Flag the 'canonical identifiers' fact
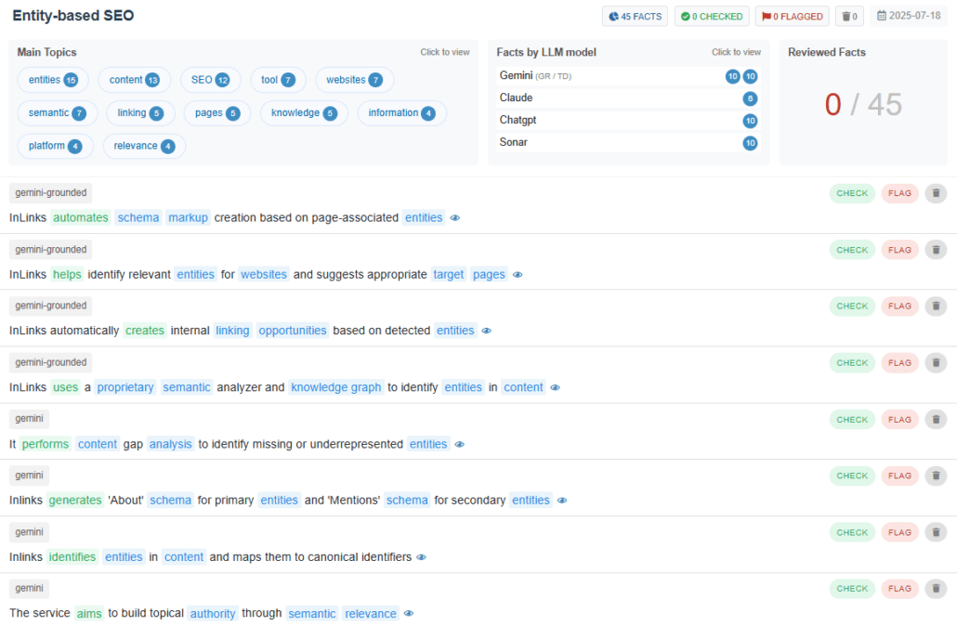 coord(899,532)
